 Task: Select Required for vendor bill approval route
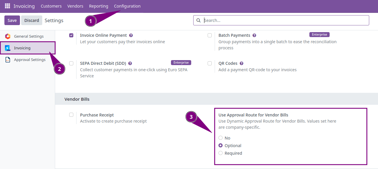click(x=220, y=153)
